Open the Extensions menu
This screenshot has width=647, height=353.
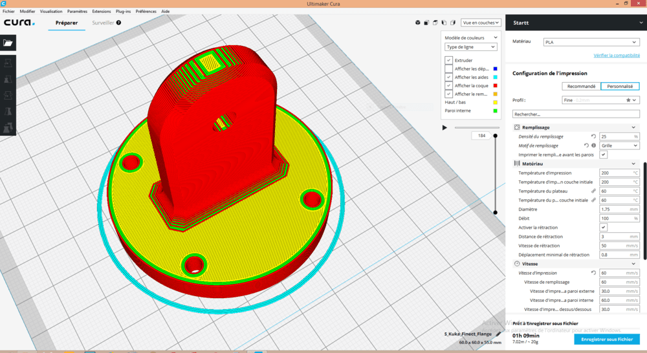click(x=102, y=12)
